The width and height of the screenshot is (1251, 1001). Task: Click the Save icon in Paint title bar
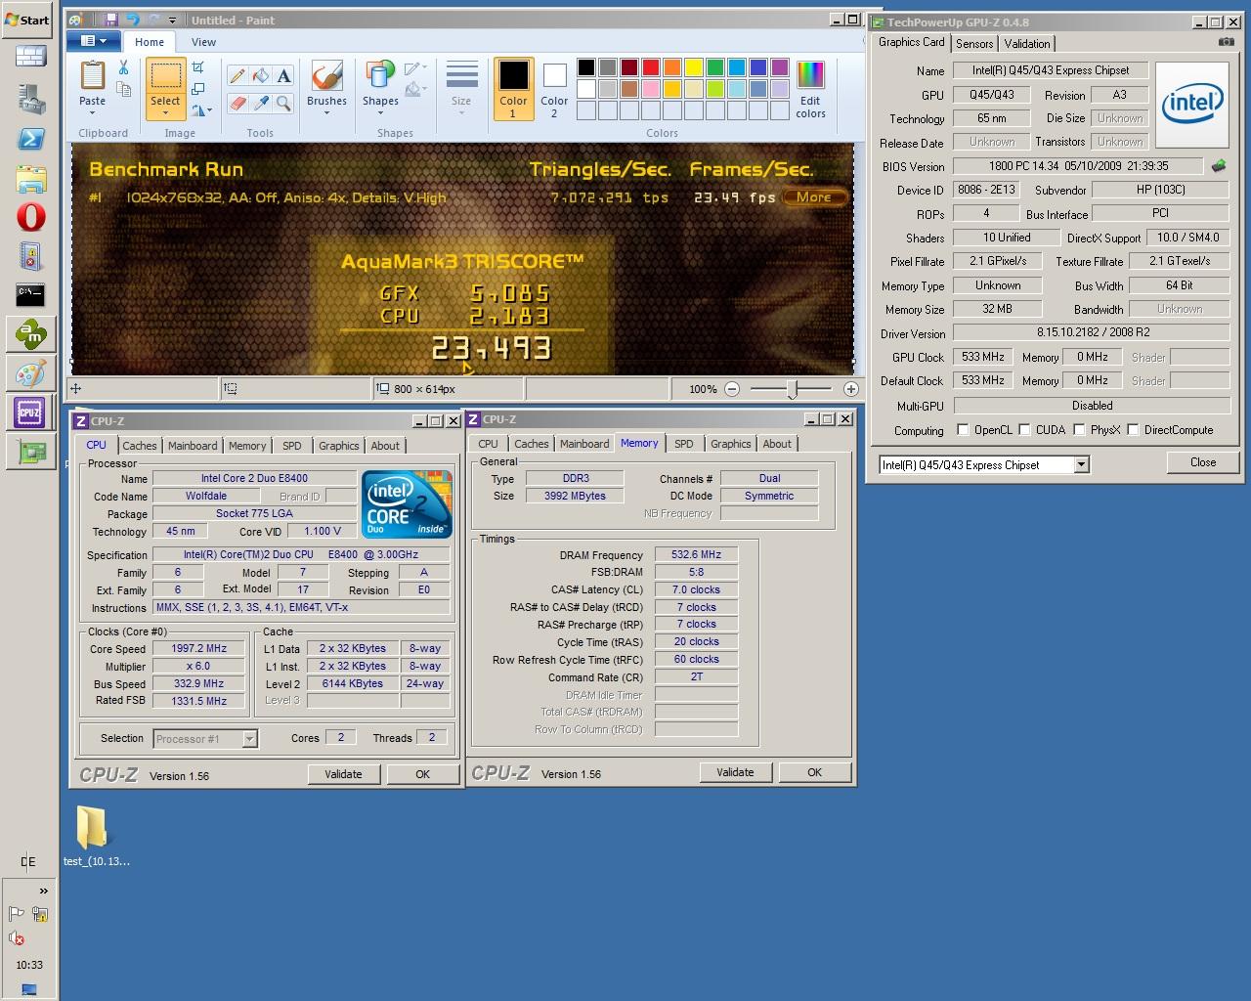coord(111,20)
